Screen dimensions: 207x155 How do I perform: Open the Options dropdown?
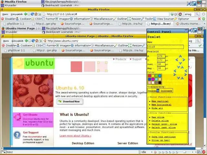coord(182,19)
